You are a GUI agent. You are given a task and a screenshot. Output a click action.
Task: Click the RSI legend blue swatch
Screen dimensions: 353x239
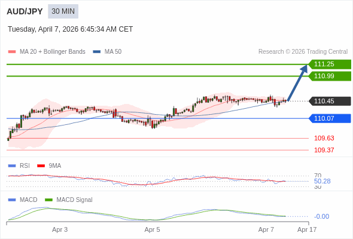[12, 166]
